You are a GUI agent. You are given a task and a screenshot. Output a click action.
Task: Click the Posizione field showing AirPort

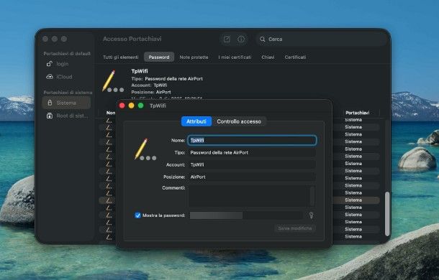252,177
